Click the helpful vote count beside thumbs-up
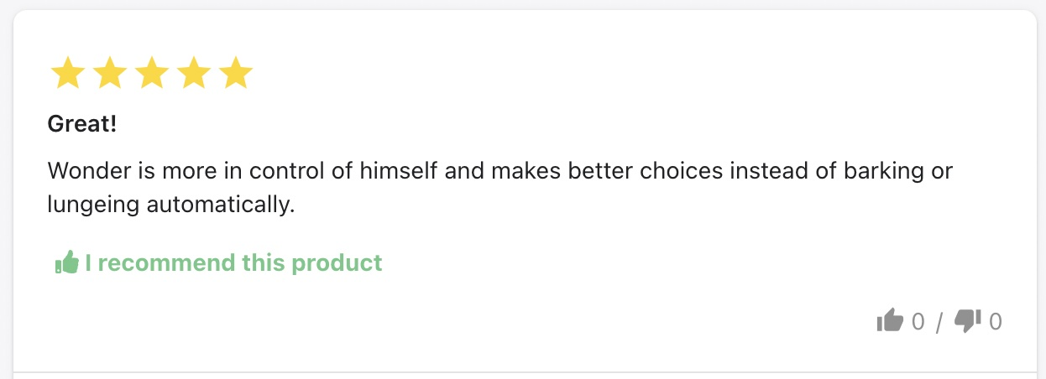Screen dimensions: 1046x379 [918, 321]
